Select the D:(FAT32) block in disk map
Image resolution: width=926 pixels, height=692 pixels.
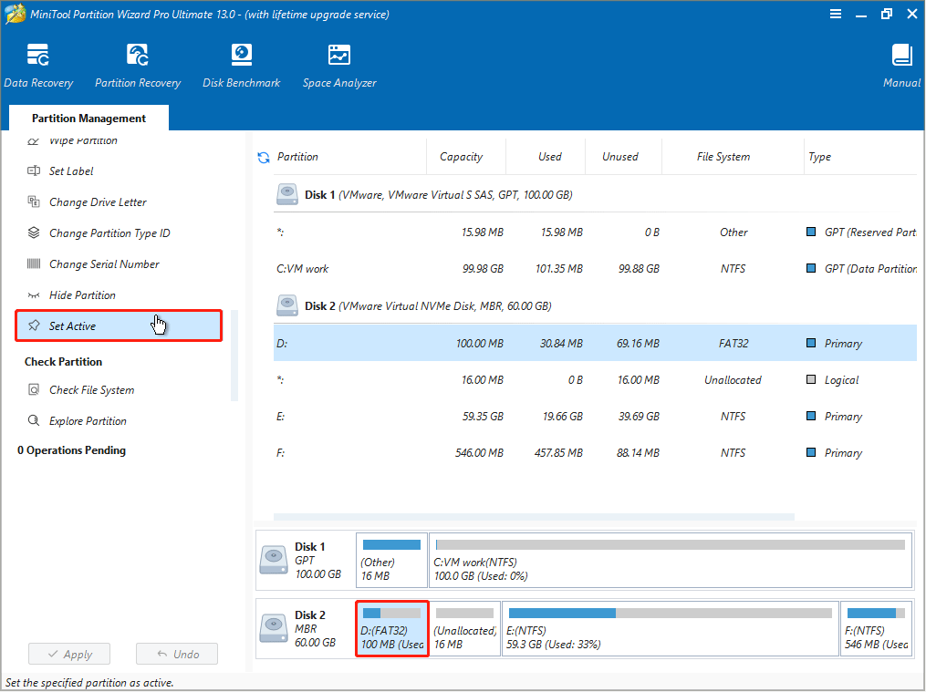(391, 628)
